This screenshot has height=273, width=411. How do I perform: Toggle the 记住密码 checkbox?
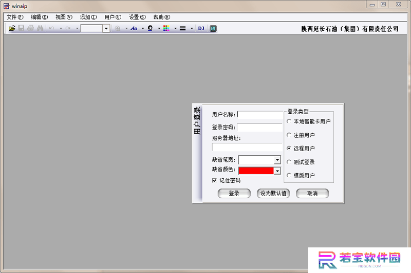(x=214, y=180)
